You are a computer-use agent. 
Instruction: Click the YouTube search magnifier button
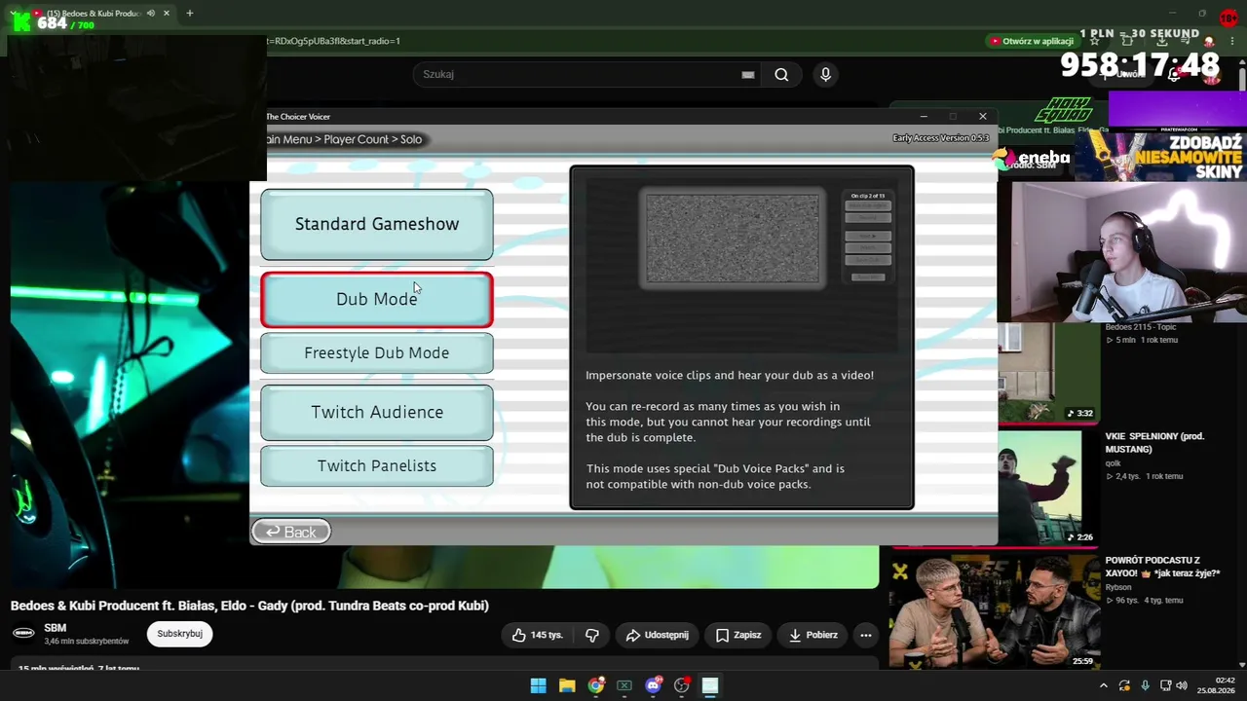(x=781, y=74)
